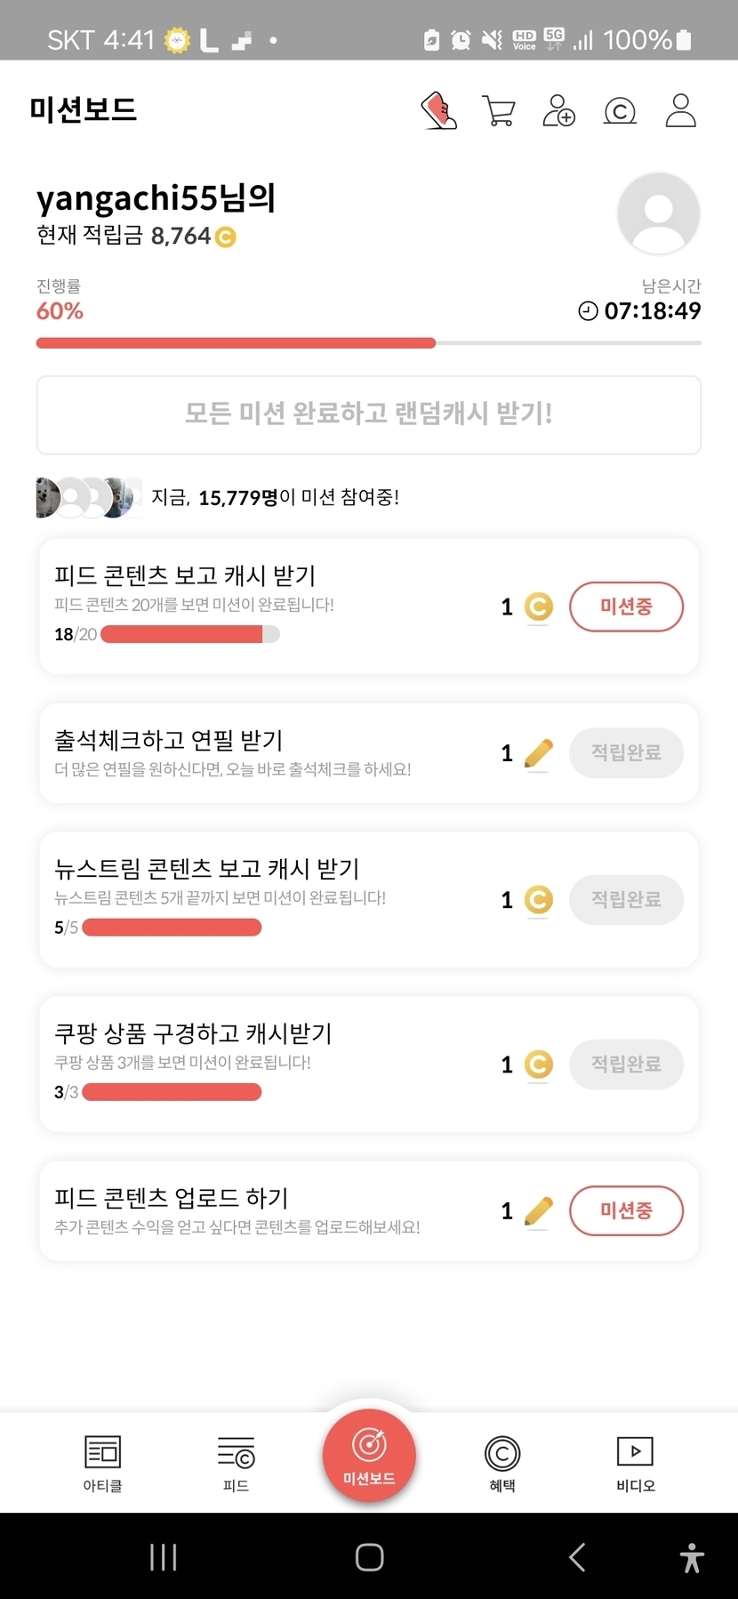Tap 미션중 button for 피드 콘텐츠 보고 캐시 받기

[x=626, y=607]
